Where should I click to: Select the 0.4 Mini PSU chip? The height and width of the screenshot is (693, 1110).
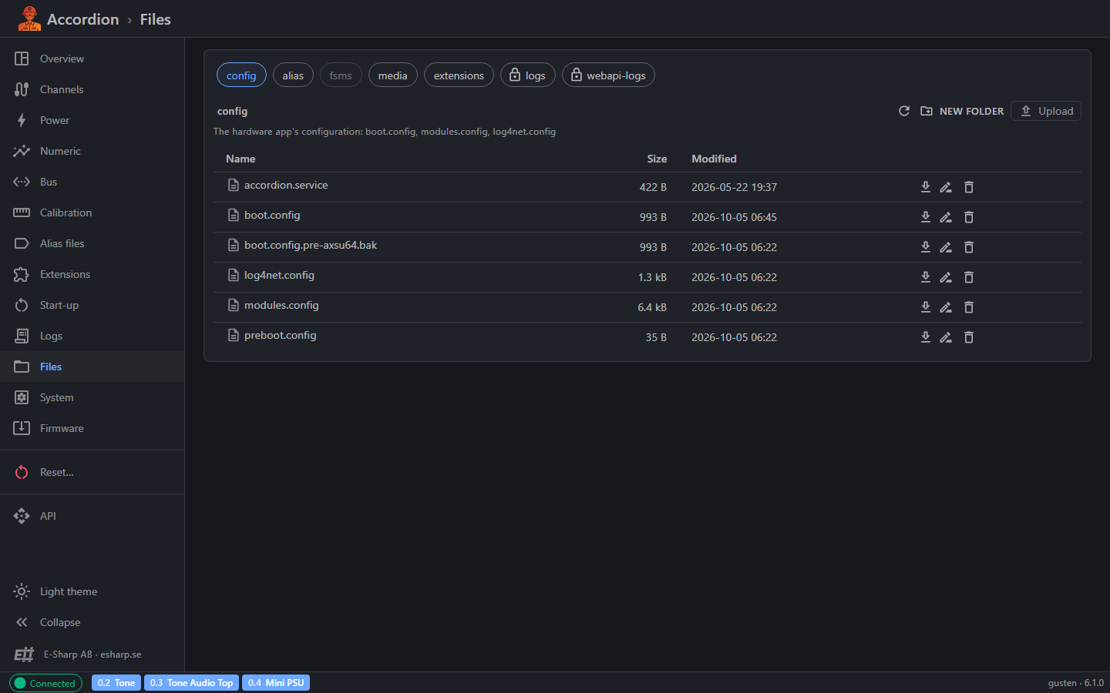click(x=276, y=683)
